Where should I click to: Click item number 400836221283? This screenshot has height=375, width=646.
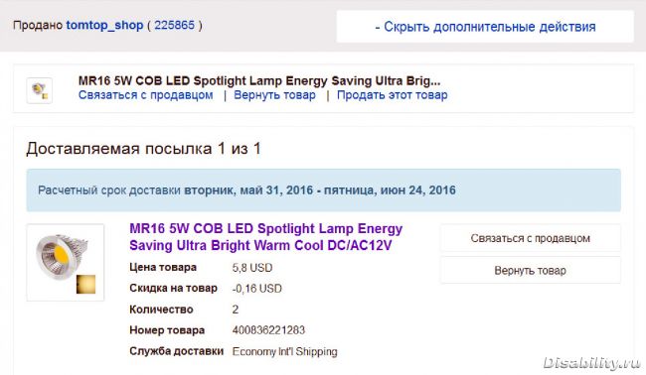(x=268, y=330)
